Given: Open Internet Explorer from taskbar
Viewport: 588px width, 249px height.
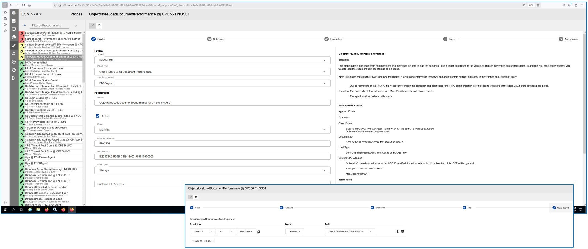Looking at the screenshot, I should [30, 210].
